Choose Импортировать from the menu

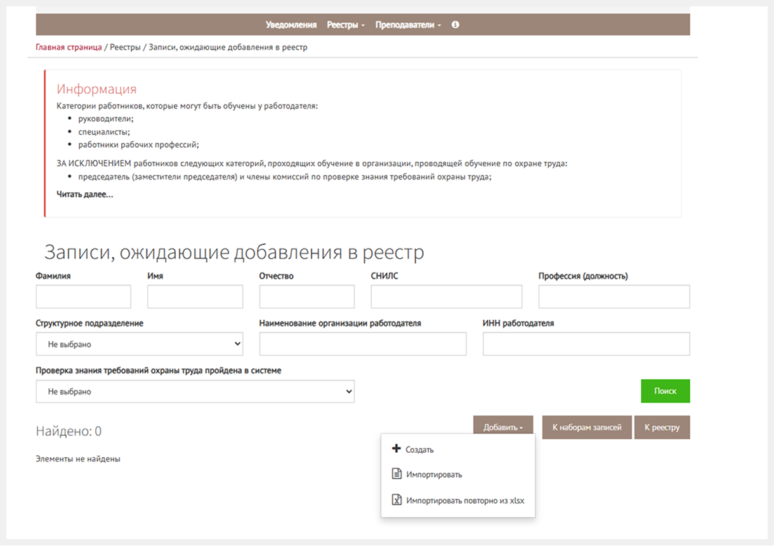(x=433, y=474)
